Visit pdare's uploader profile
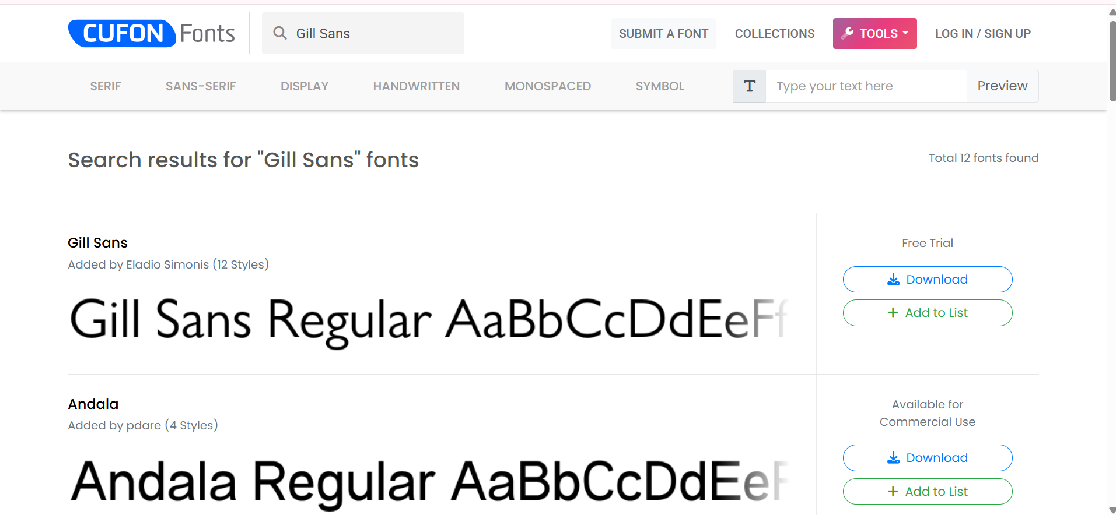Viewport: 1116px width, 515px height. [x=144, y=425]
